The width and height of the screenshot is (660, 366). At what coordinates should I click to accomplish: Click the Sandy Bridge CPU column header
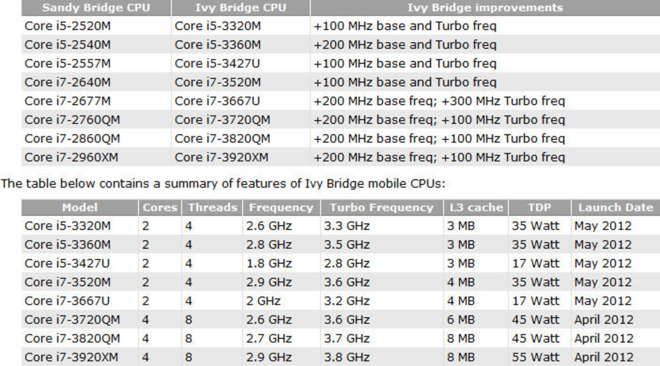click(96, 8)
